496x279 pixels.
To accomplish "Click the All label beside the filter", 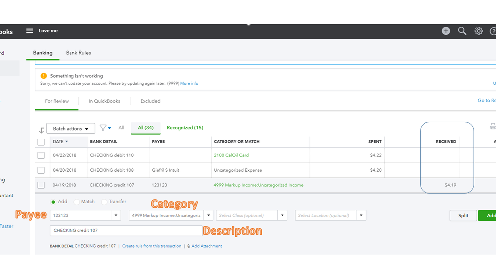I will 121,128.
